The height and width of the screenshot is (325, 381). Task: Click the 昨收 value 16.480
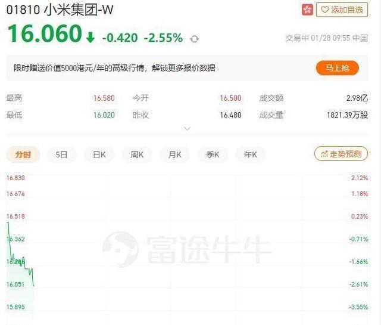point(230,115)
